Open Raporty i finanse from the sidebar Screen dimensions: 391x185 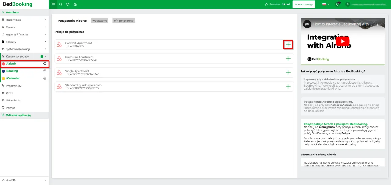18,34
